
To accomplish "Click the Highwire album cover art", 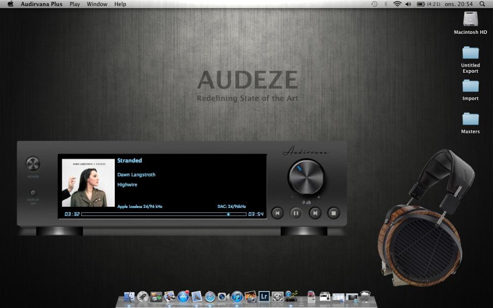I will click(x=88, y=183).
